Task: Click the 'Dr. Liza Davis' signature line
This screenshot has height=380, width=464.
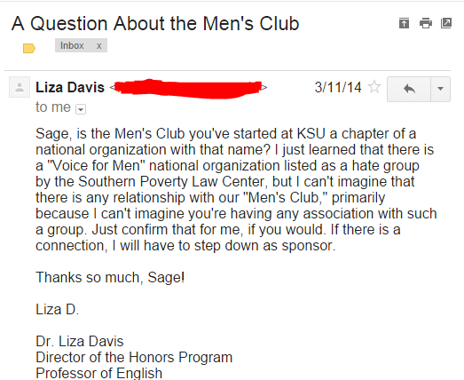Action: pos(79,341)
